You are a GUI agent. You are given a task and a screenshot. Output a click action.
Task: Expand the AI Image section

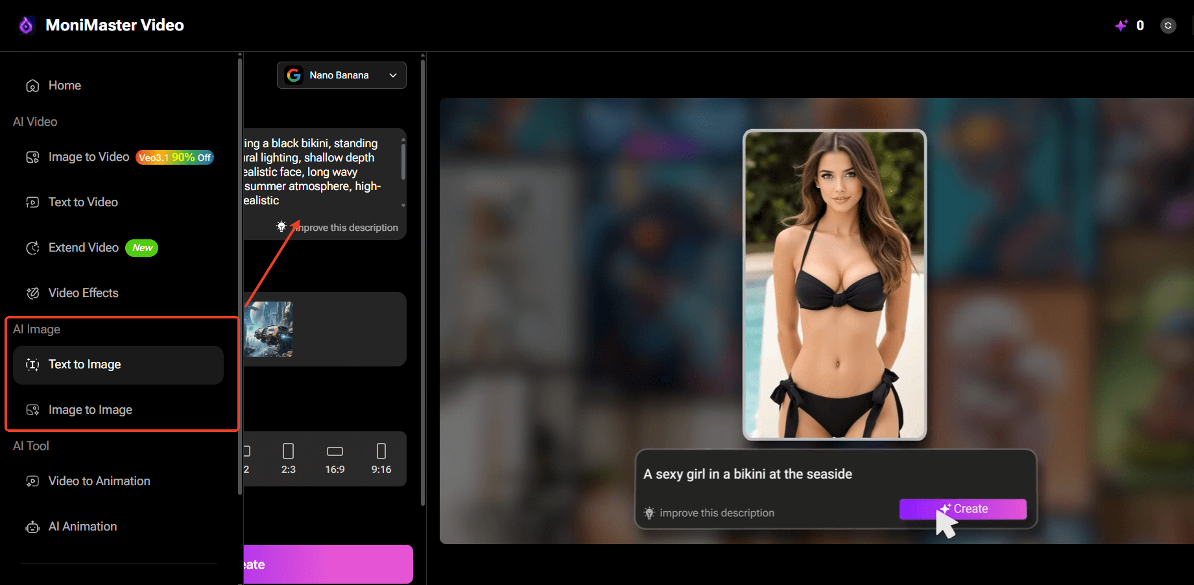click(37, 329)
